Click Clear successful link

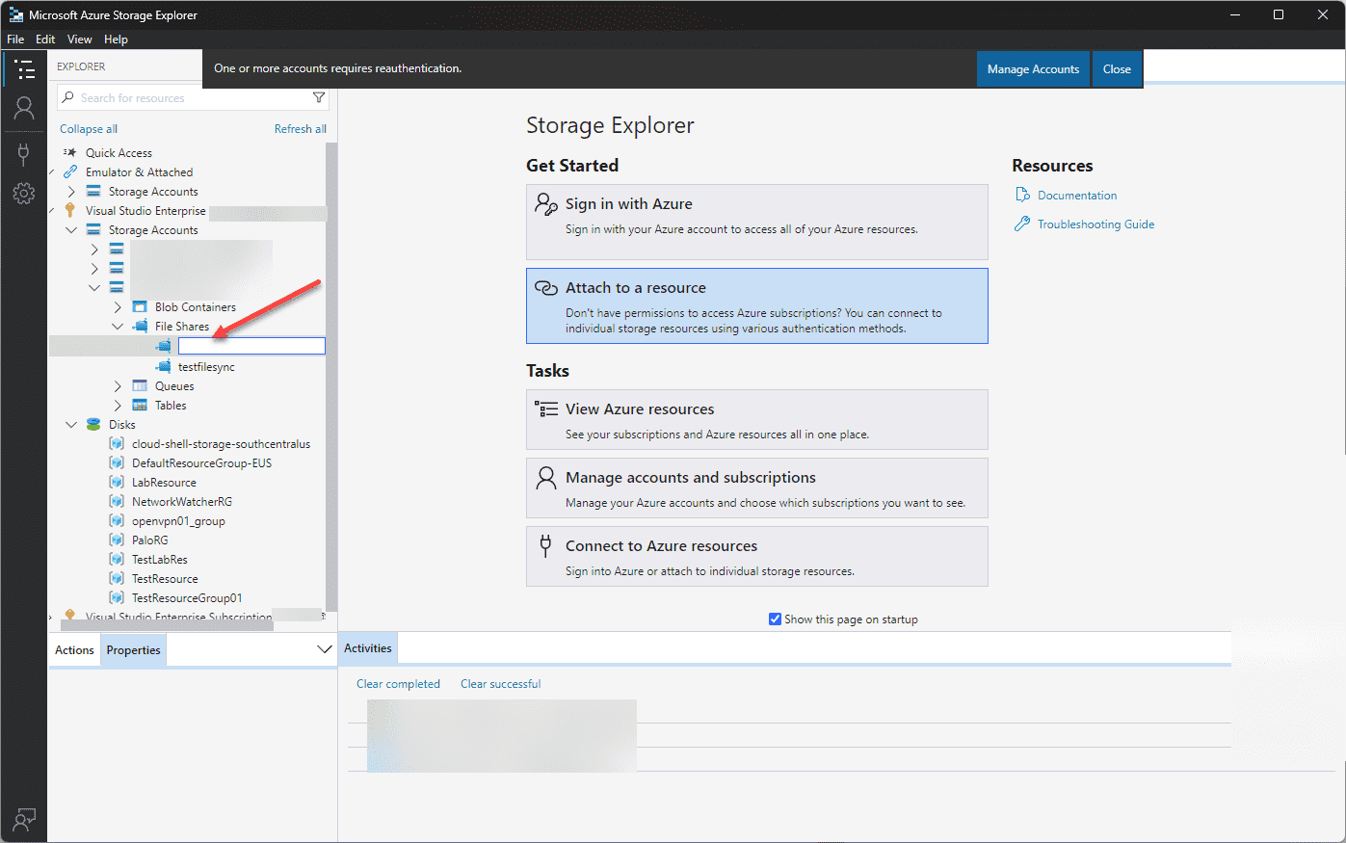pos(500,683)
